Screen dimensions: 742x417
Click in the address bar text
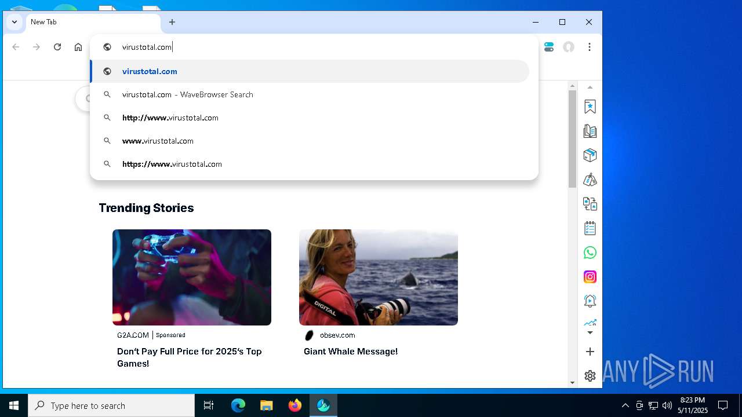147,47
